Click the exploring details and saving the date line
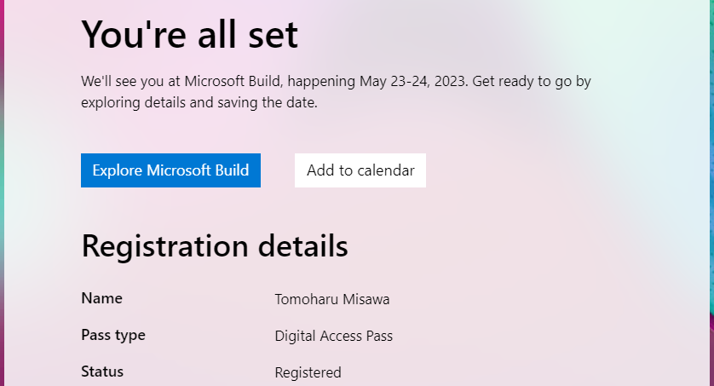The height and width of the screenshot is (386, 714). point(199,102)
